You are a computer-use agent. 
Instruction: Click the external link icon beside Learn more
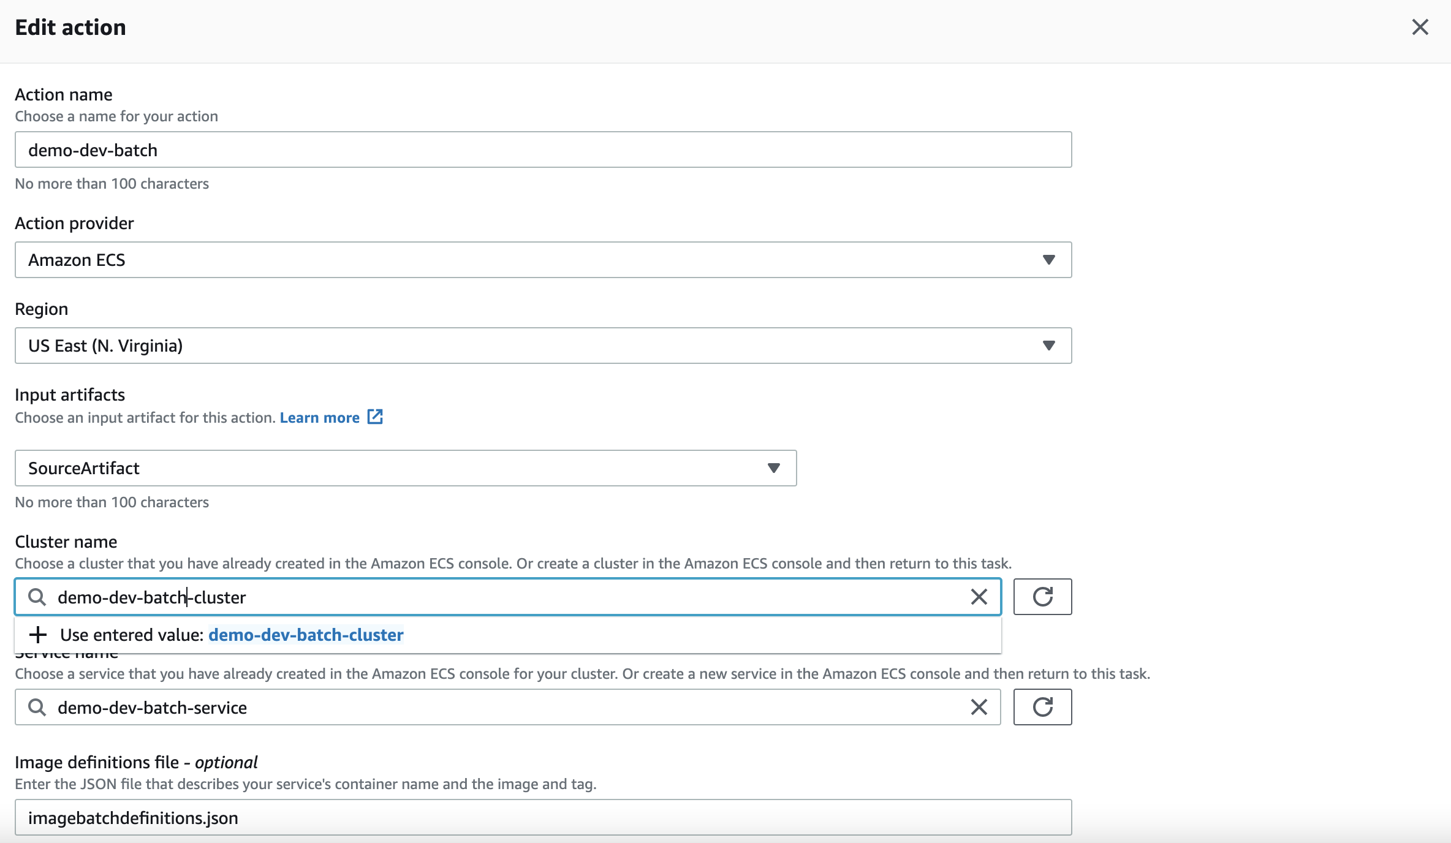(x=375, y=417)
